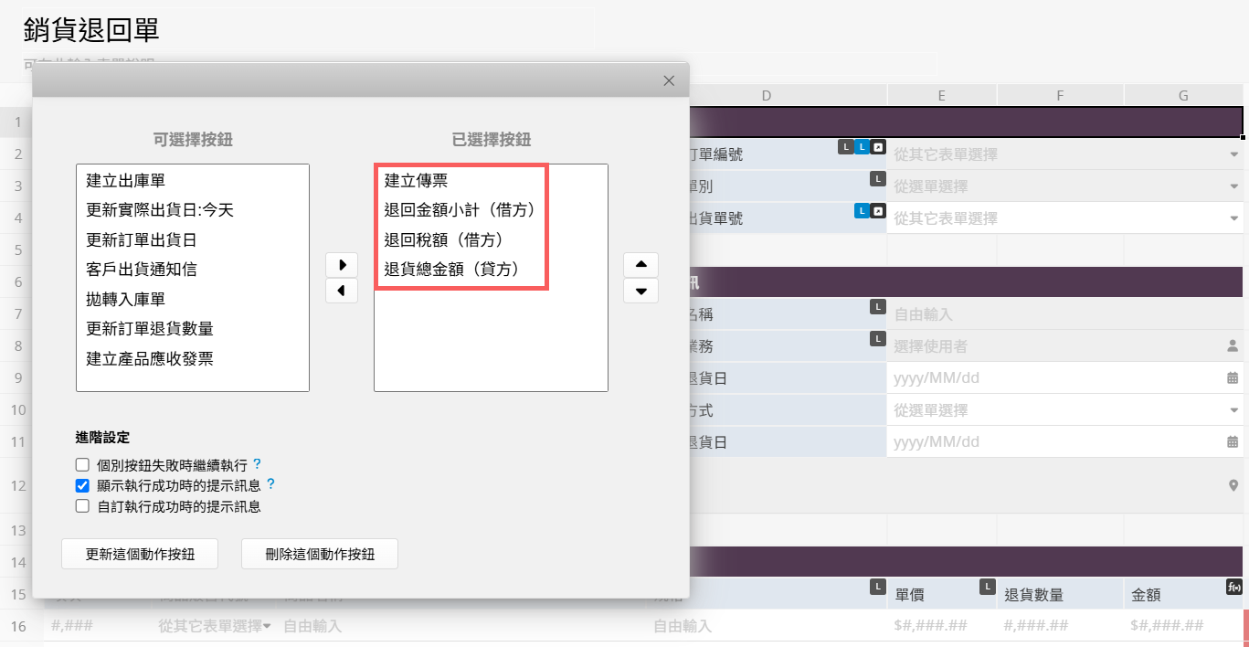
Task: Click the 選擇使用者 field in 業務 row
Action: (1065, 346)
